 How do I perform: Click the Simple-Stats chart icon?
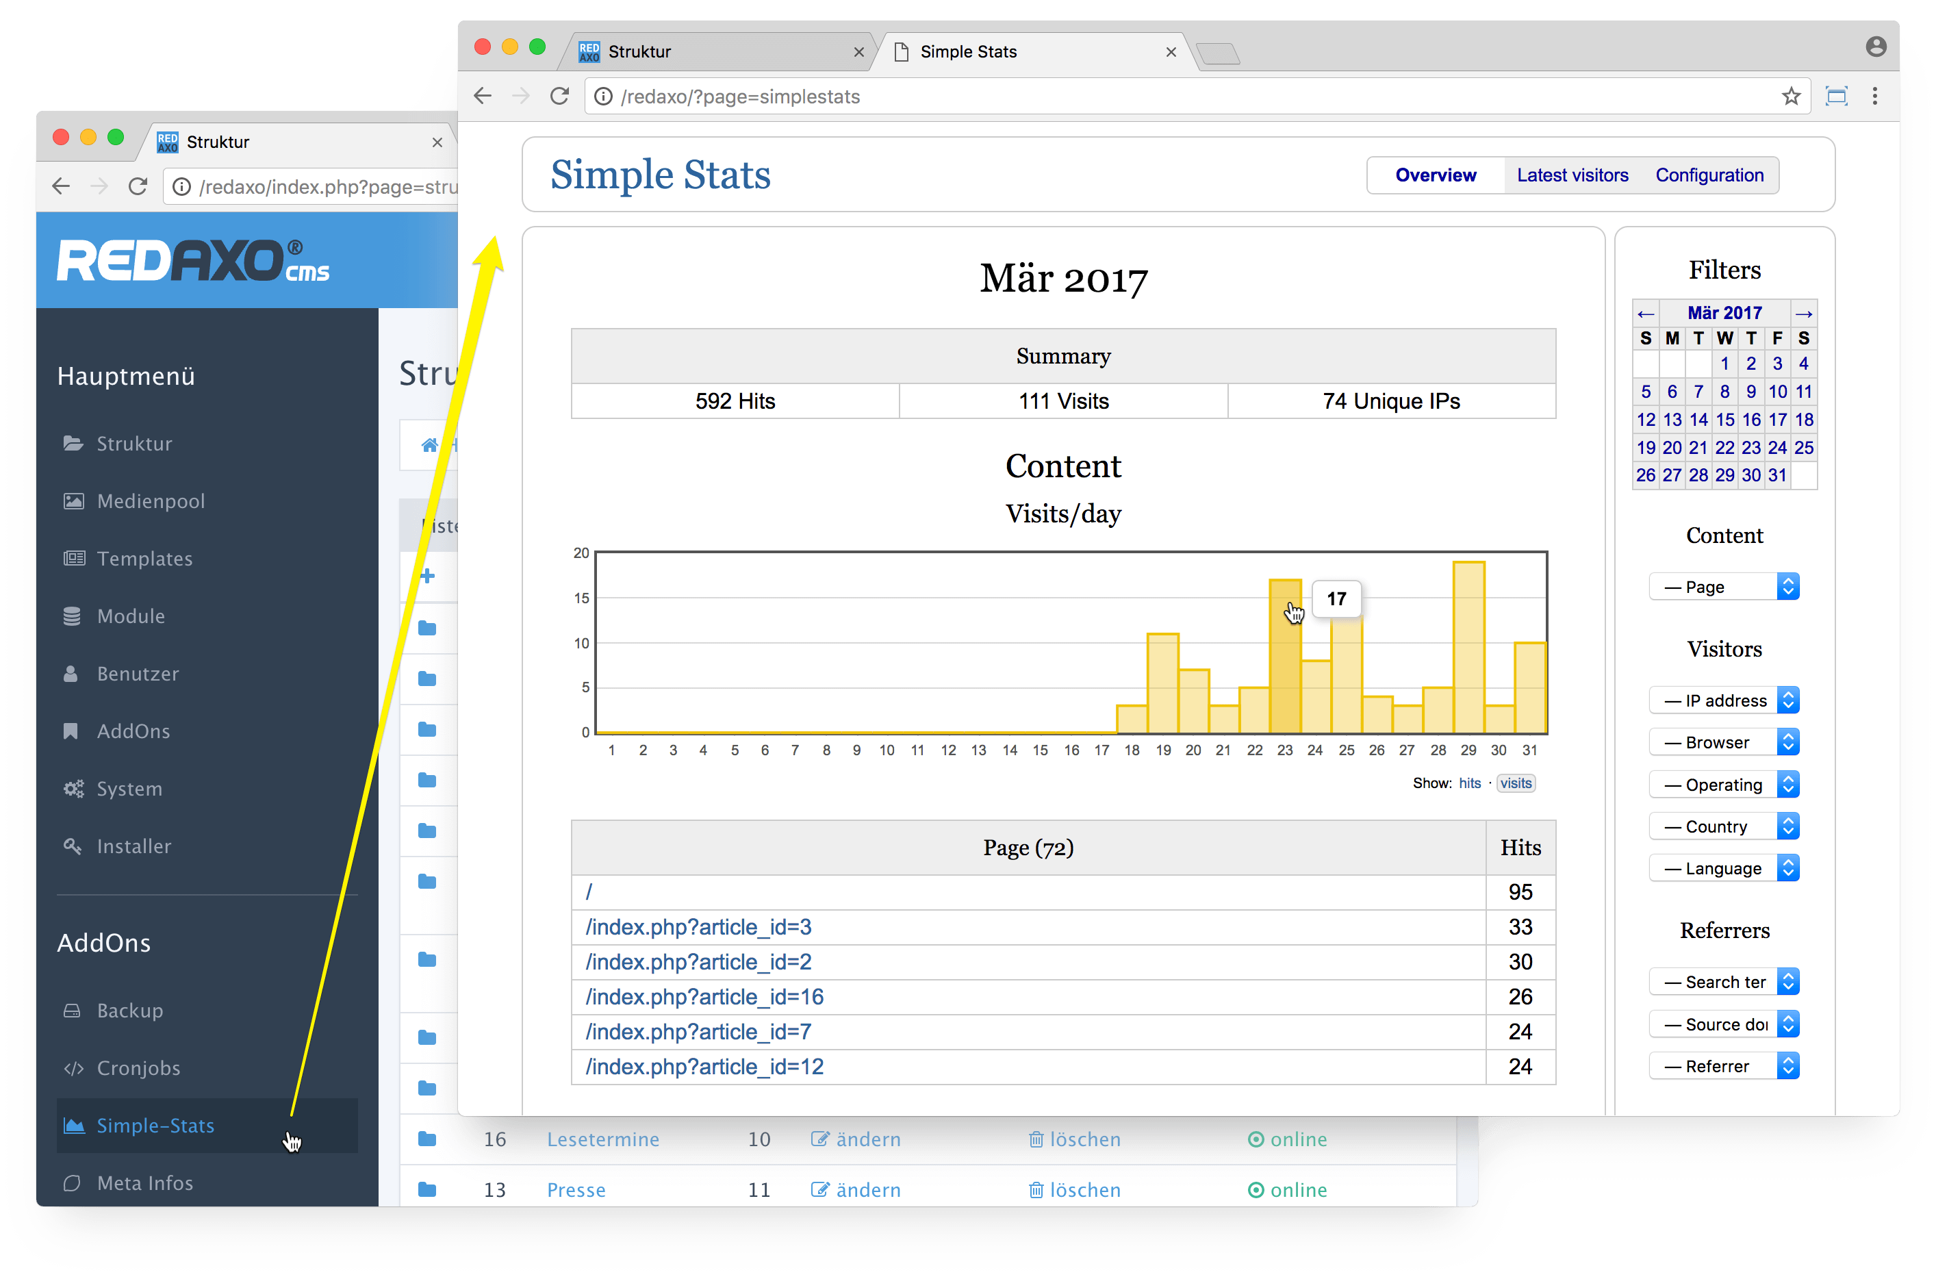pos(74,1126)
